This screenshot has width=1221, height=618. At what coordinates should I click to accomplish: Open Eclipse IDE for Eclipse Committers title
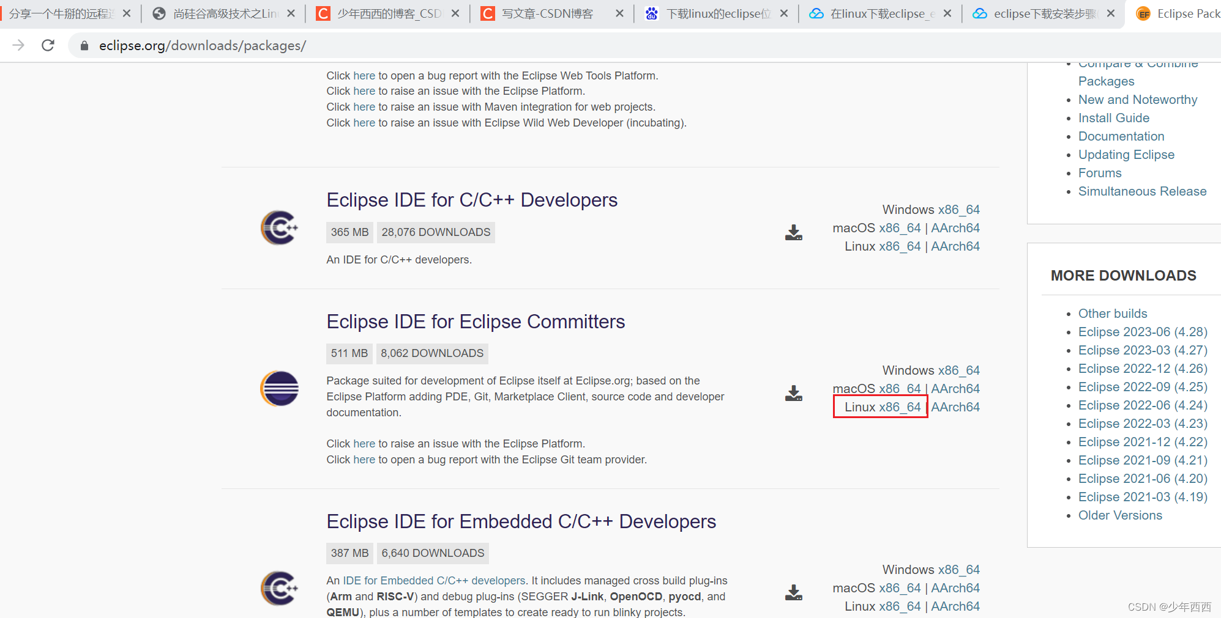pos(476,322)
